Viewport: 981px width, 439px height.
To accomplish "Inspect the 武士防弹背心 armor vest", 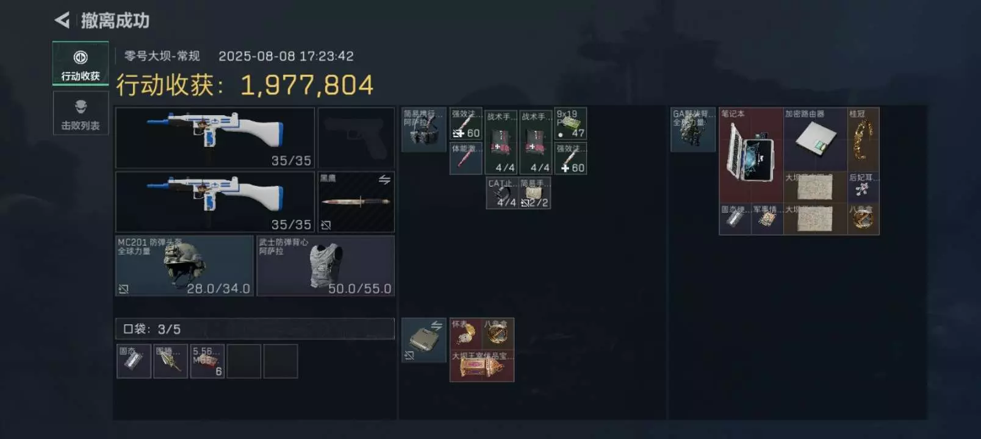I will [x=326, y=266].
